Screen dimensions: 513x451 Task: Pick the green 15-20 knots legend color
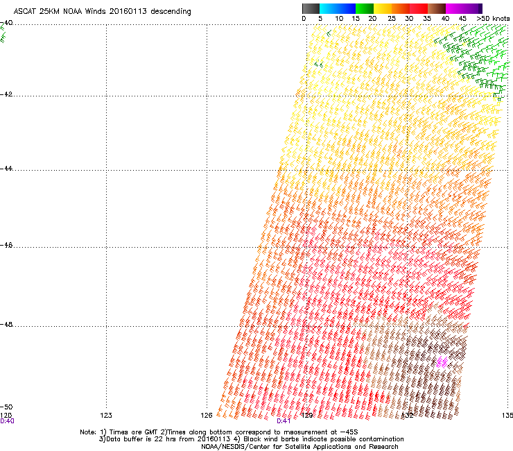(x=365, y=8)
